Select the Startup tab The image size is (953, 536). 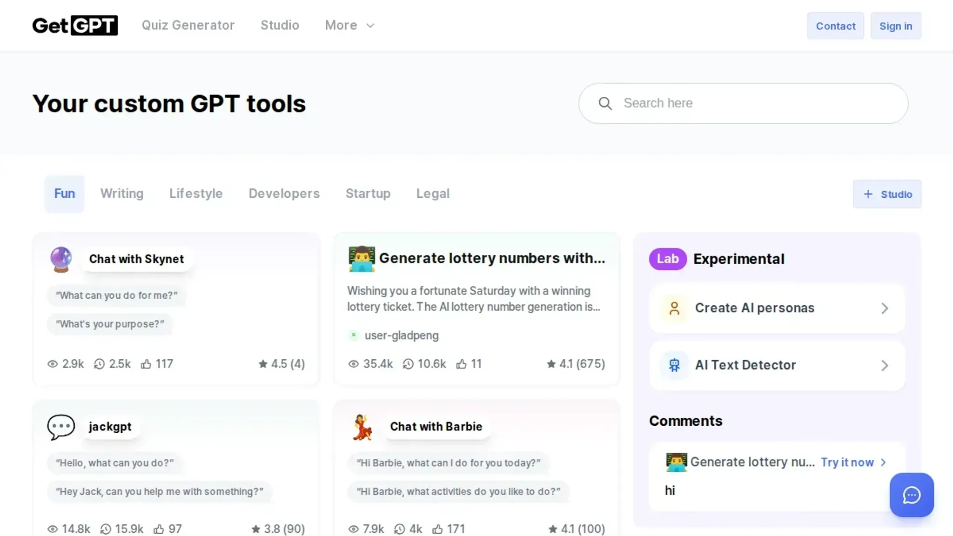click(x=368, y=194)
